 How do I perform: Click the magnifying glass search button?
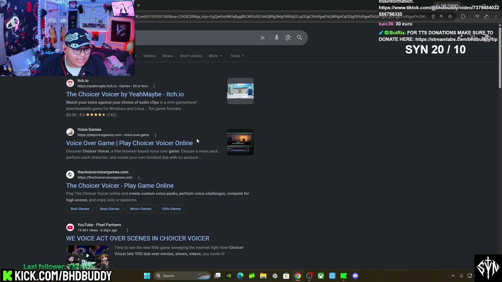(x=300, y=38)
